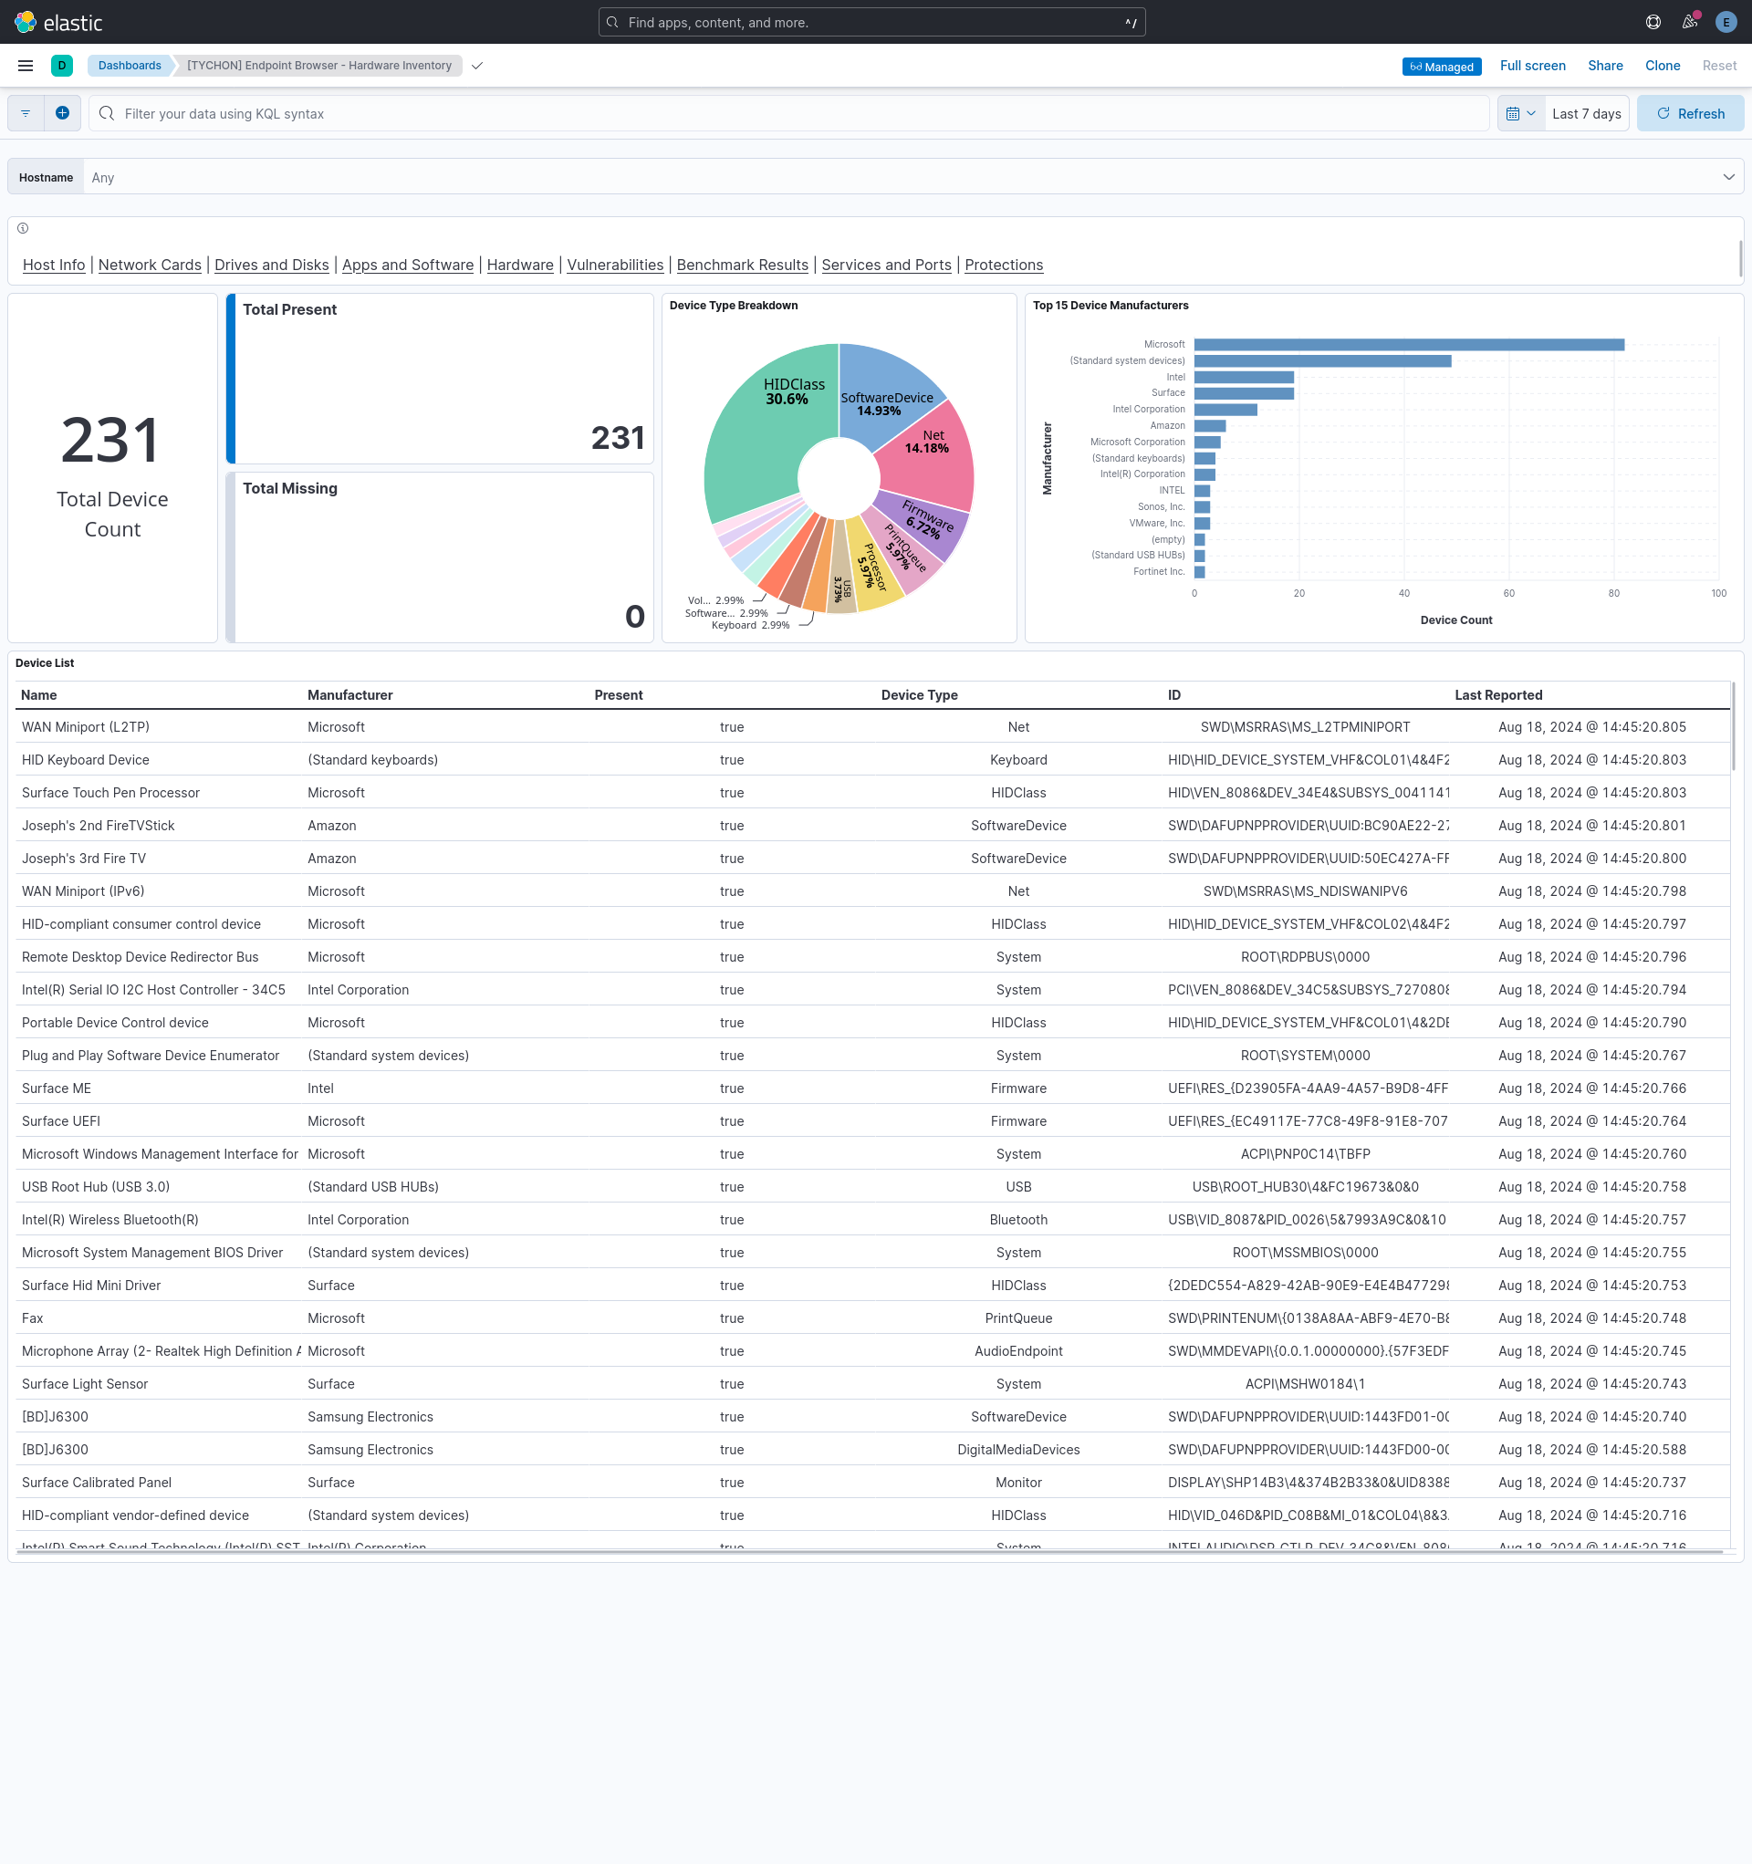1752x1864 pixels.
Task: Click the Device List vertical scrollbar
Action: coord(1732,726)
